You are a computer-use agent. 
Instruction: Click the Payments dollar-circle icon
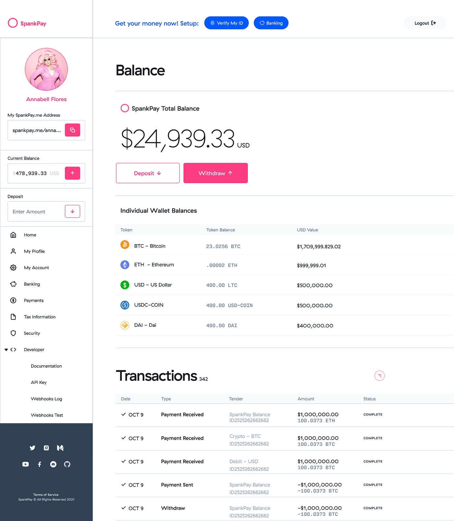click(13, 300)
